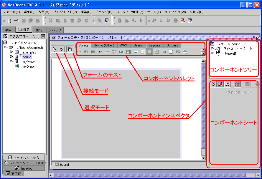Select the JScrollPane component in palette

click(x=171, y=52)
